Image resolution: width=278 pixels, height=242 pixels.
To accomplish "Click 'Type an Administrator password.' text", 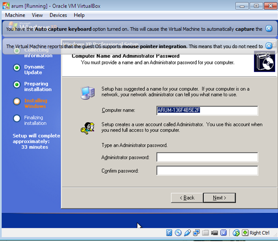I will [x=134, y=145].
